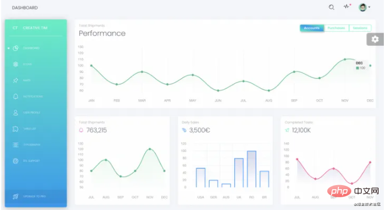The width and height of the screenshot is (385, 210).
Task: Click the send icon beside 12,100K
Action: (287, 130)
